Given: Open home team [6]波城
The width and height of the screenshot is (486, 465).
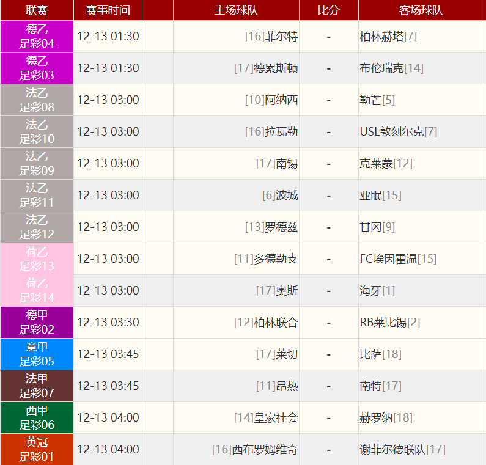Looking at the screenshot, I should coord(280,195).
